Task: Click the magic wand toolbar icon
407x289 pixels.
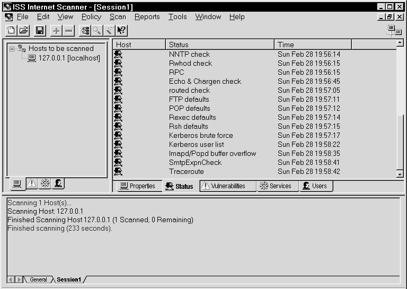Action: [x=109, y=31]
